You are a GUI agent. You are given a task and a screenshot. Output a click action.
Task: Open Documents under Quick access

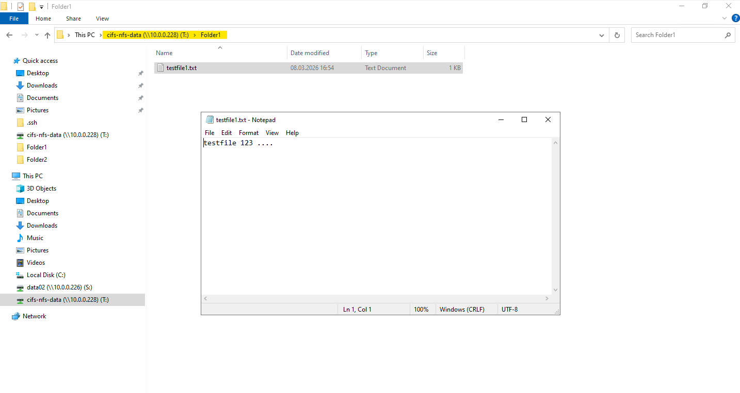42,98
